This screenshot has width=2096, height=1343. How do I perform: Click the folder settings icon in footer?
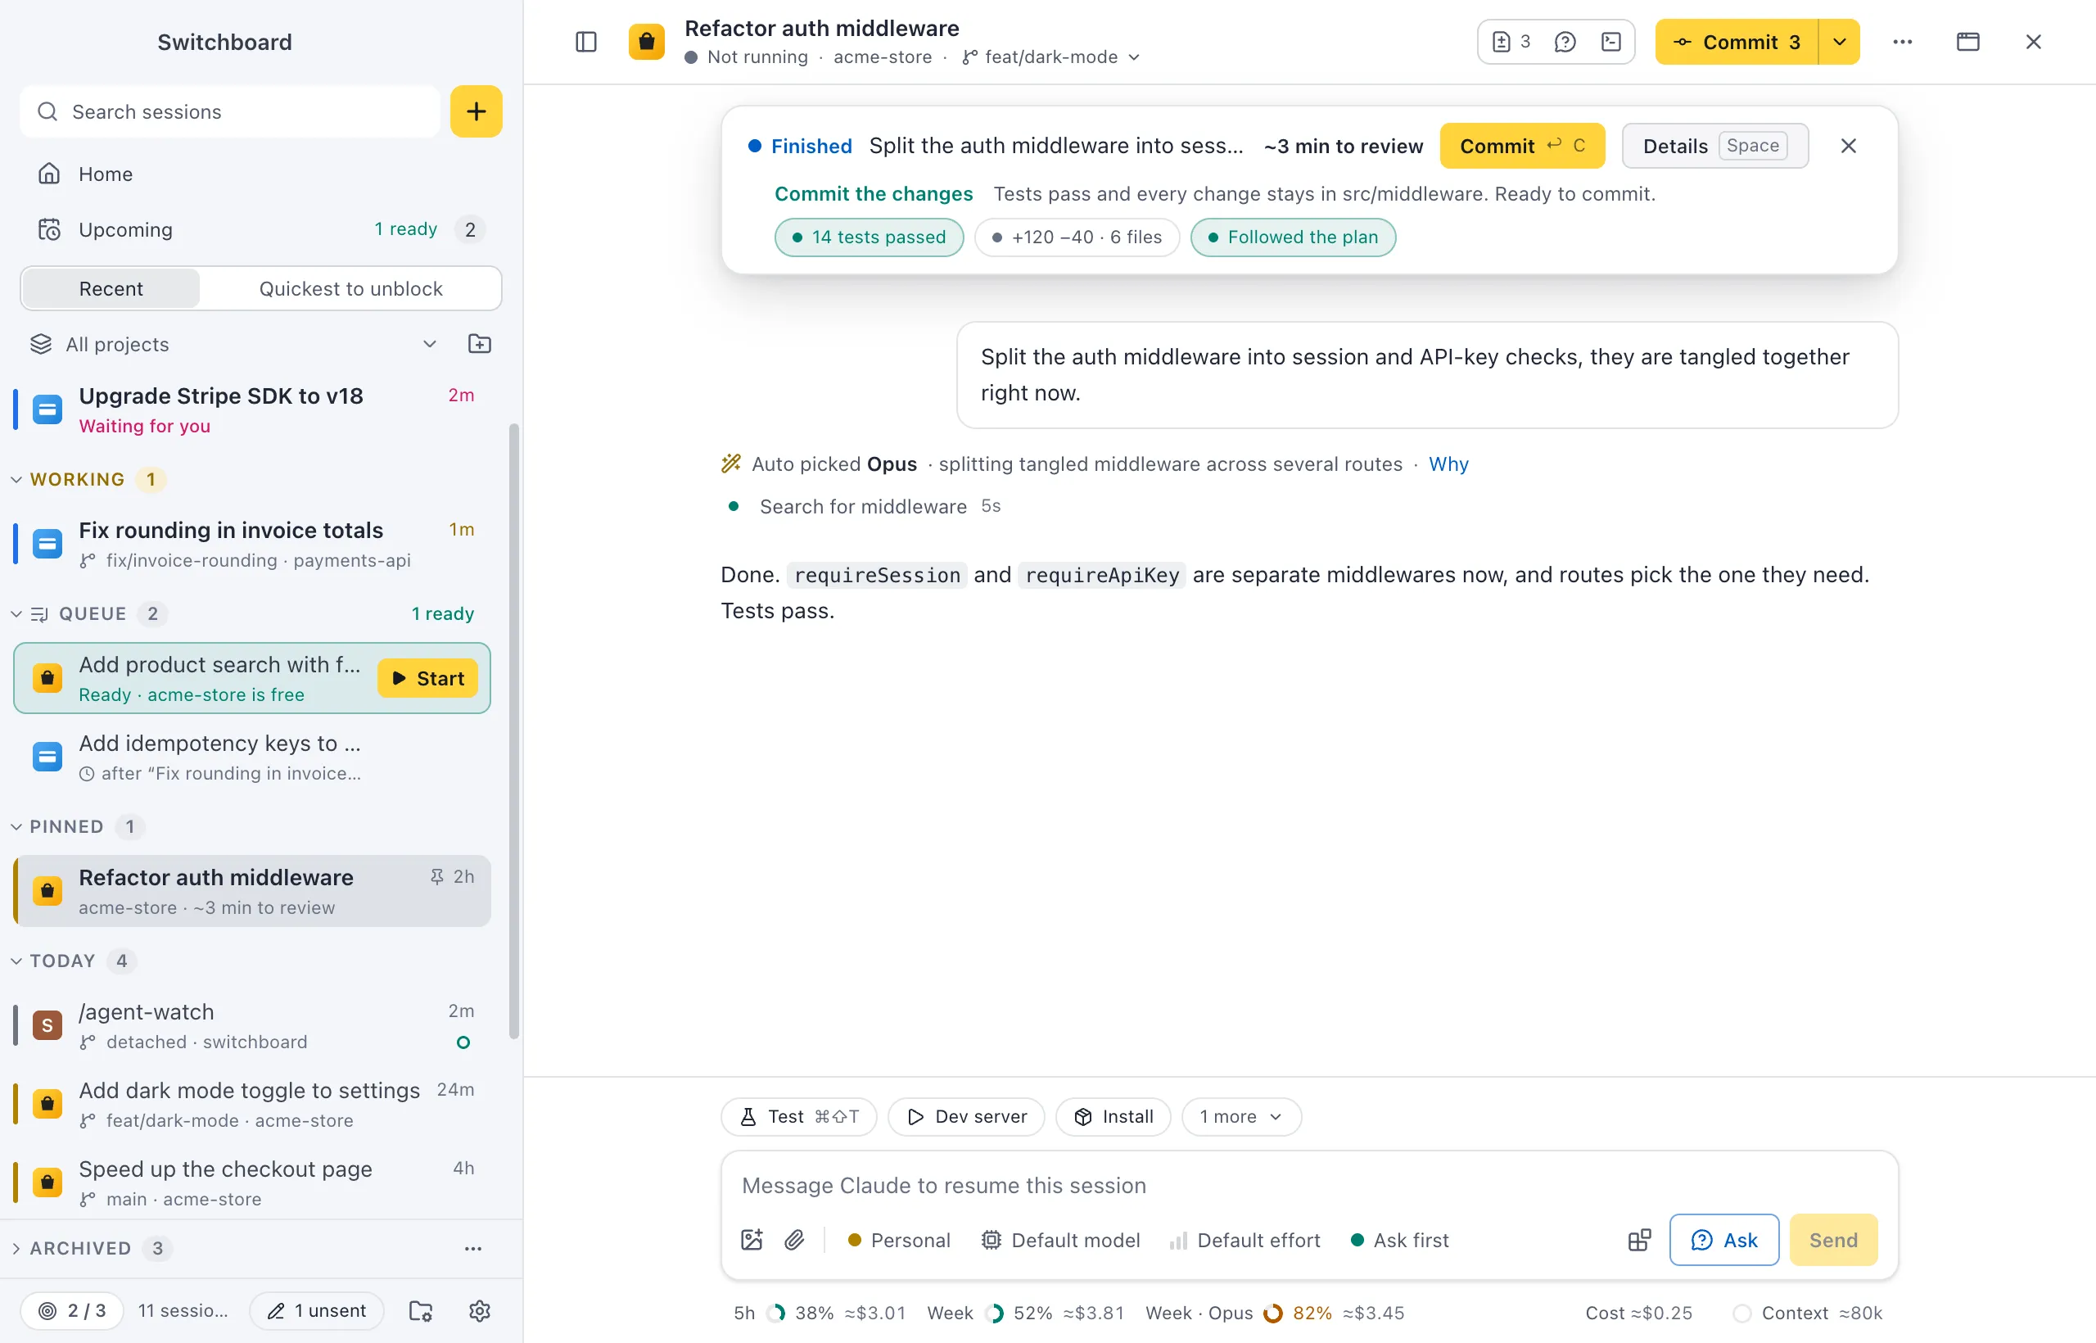pyautogui.click(x=421, y=1310)
